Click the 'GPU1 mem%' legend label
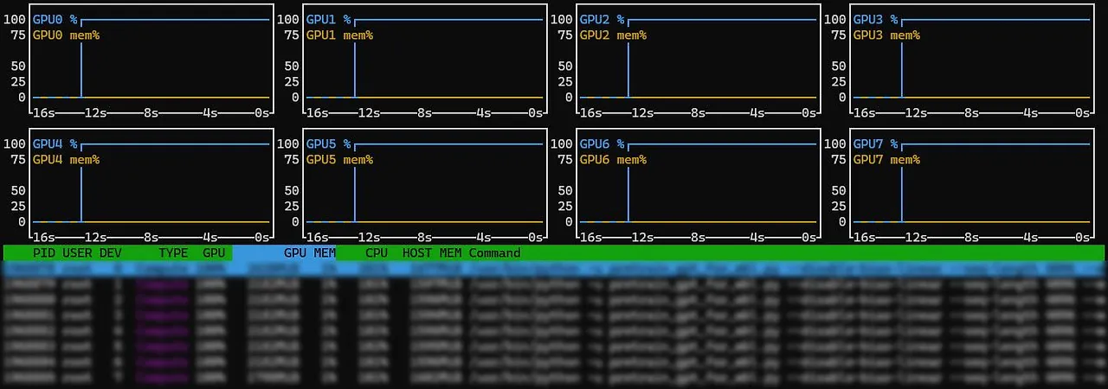1108x389 pixels. [x=339, y=35]
